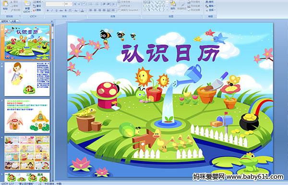Insert a New Slide from ribbon
Screen dimensions: 288x185
click(27, 6)
